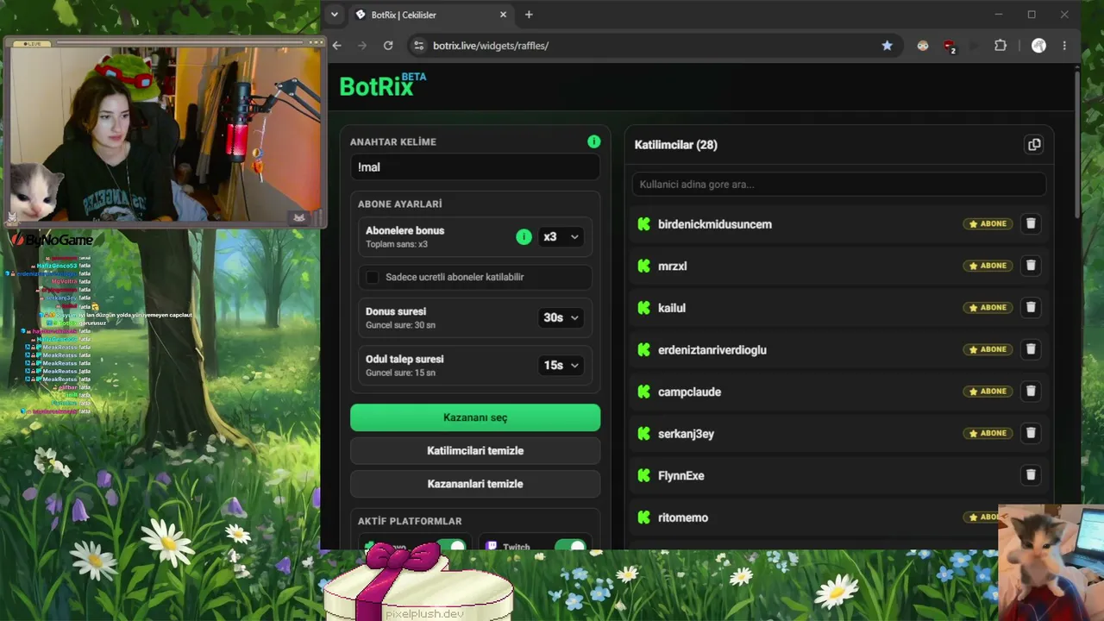This screenshot has width=1104, height=621.
Task: Click the participant name FlynnExe
Action: pyautogui.click(x=681, y=475)
